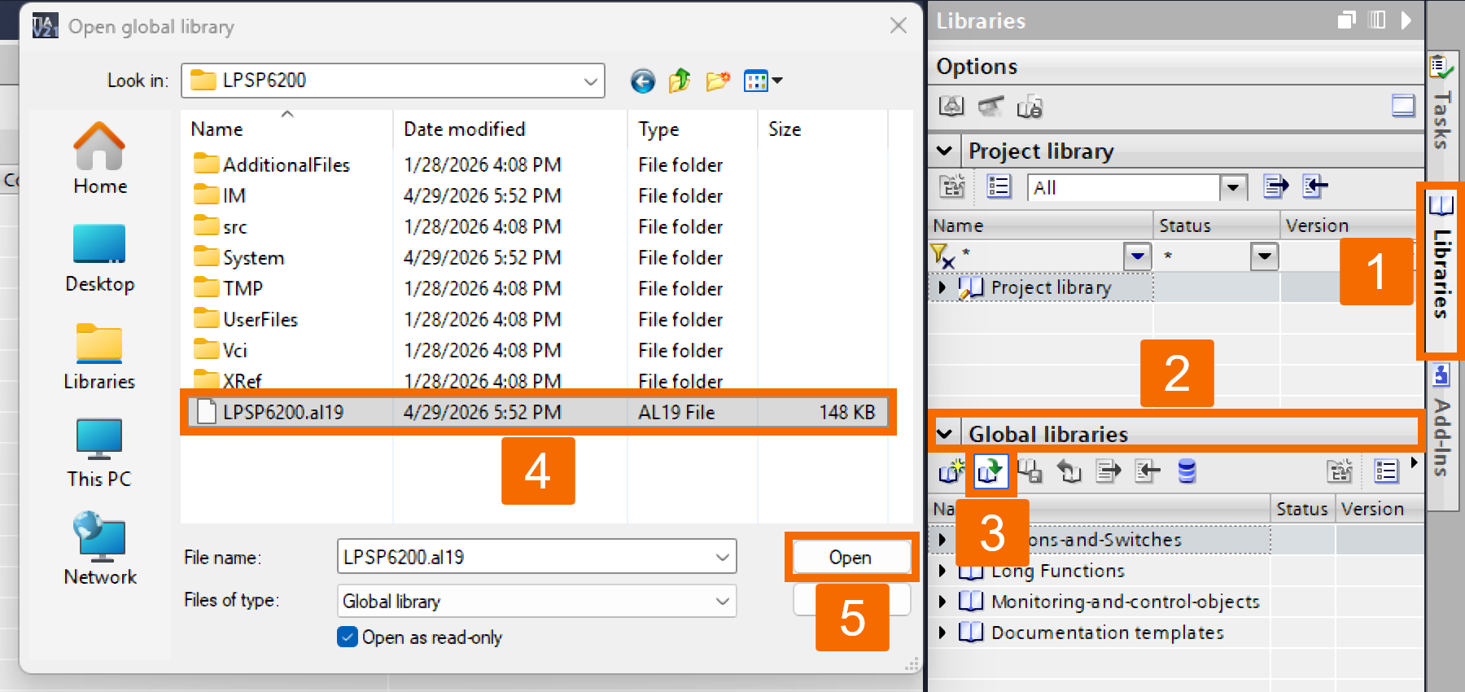The height and width of the screenshot is (692, 1465).
Task: Click the Create new global library icon
Action: [x=951, y=471]
